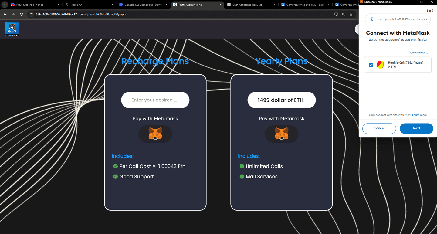Open the zoom magnifier icon in address bar
Image resolution: width=437 pixels, height=234 pixels.
[344, 14]
